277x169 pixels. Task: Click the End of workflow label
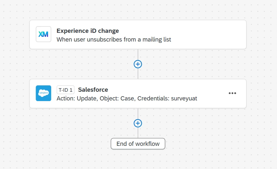[138, 144]
